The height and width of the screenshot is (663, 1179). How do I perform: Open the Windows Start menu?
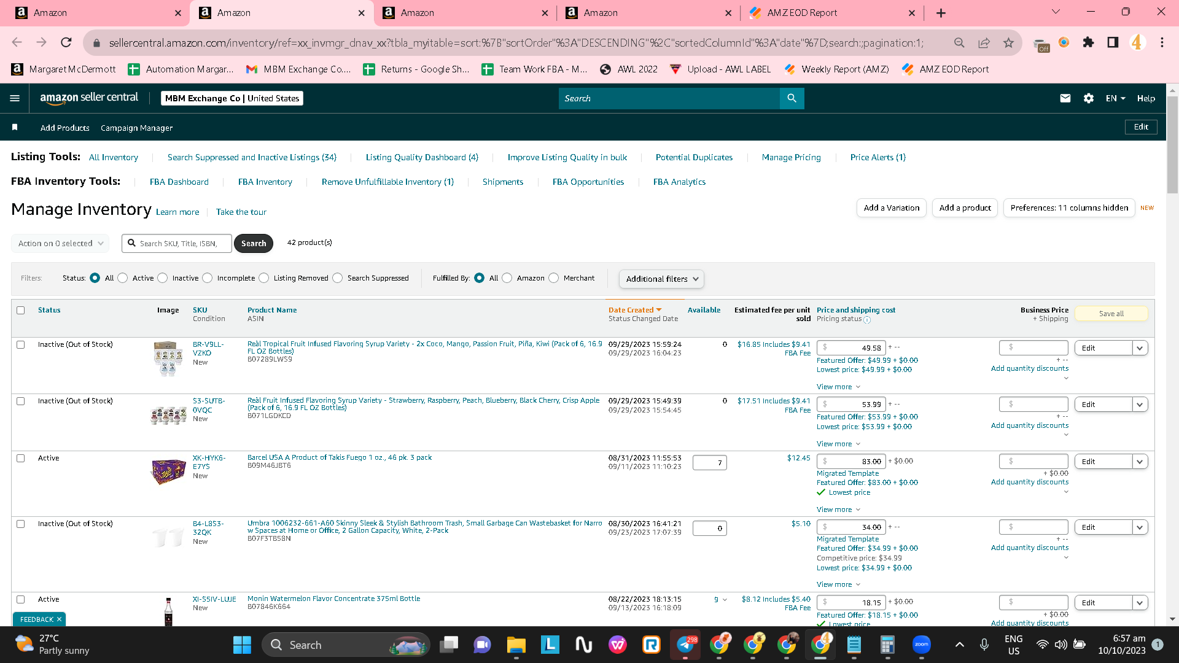point(242,645)
